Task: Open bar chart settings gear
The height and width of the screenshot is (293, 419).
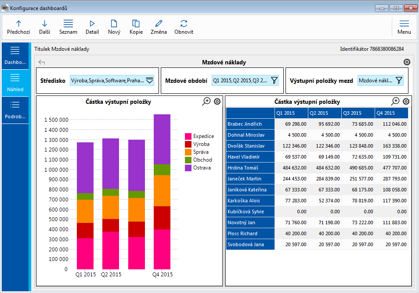Action: [217, 101]
